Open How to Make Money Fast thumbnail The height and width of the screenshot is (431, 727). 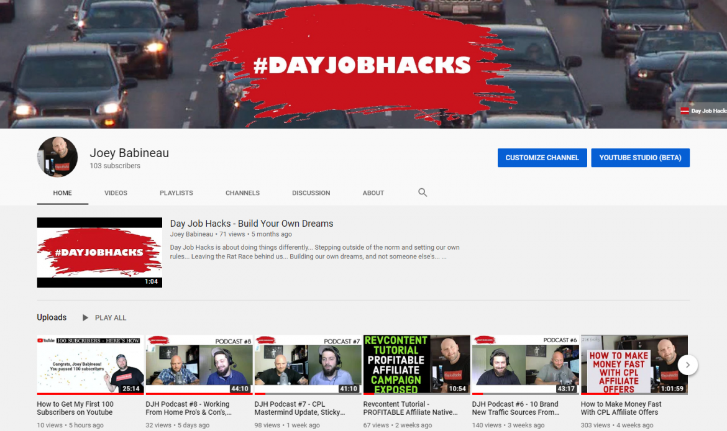click(634, 365)
